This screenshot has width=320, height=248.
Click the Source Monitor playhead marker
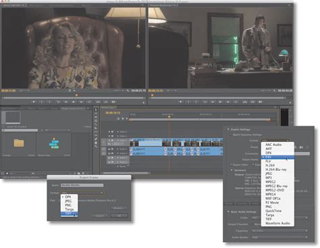click(76, 95)
